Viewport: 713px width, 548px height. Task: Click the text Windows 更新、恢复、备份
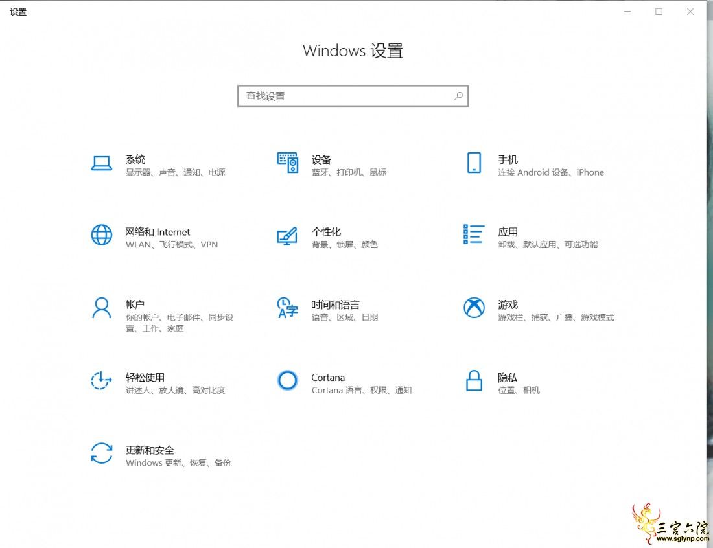178,462
